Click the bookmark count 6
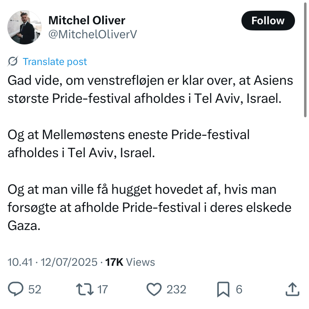The width and height of the screenshot is (309, 309). coord(239,290)
